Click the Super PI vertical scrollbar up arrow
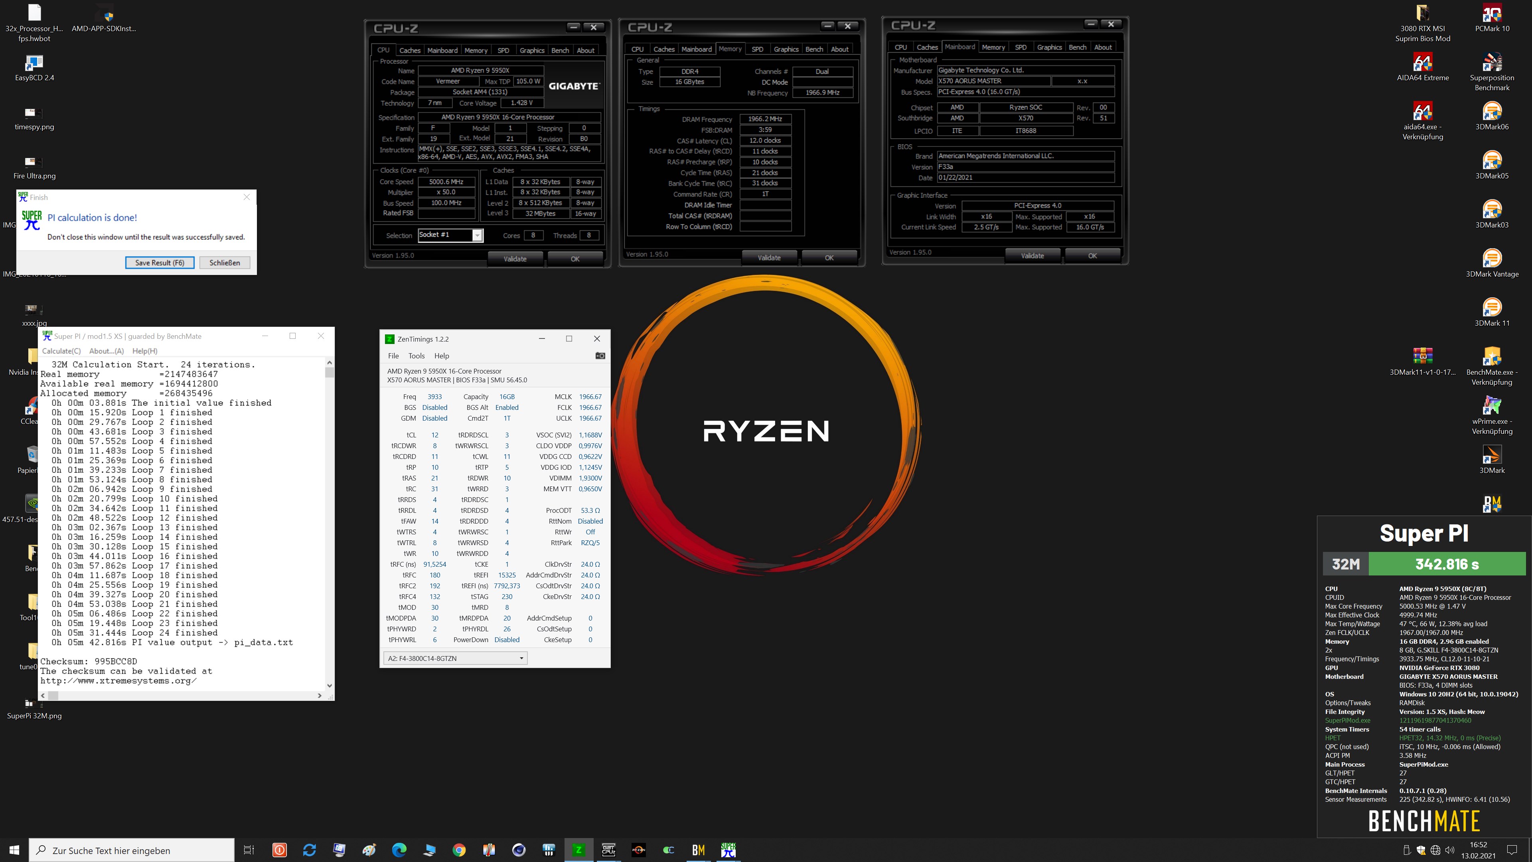Image resolution: width=1532 pixels, height=862 pixels. [330, 362]
